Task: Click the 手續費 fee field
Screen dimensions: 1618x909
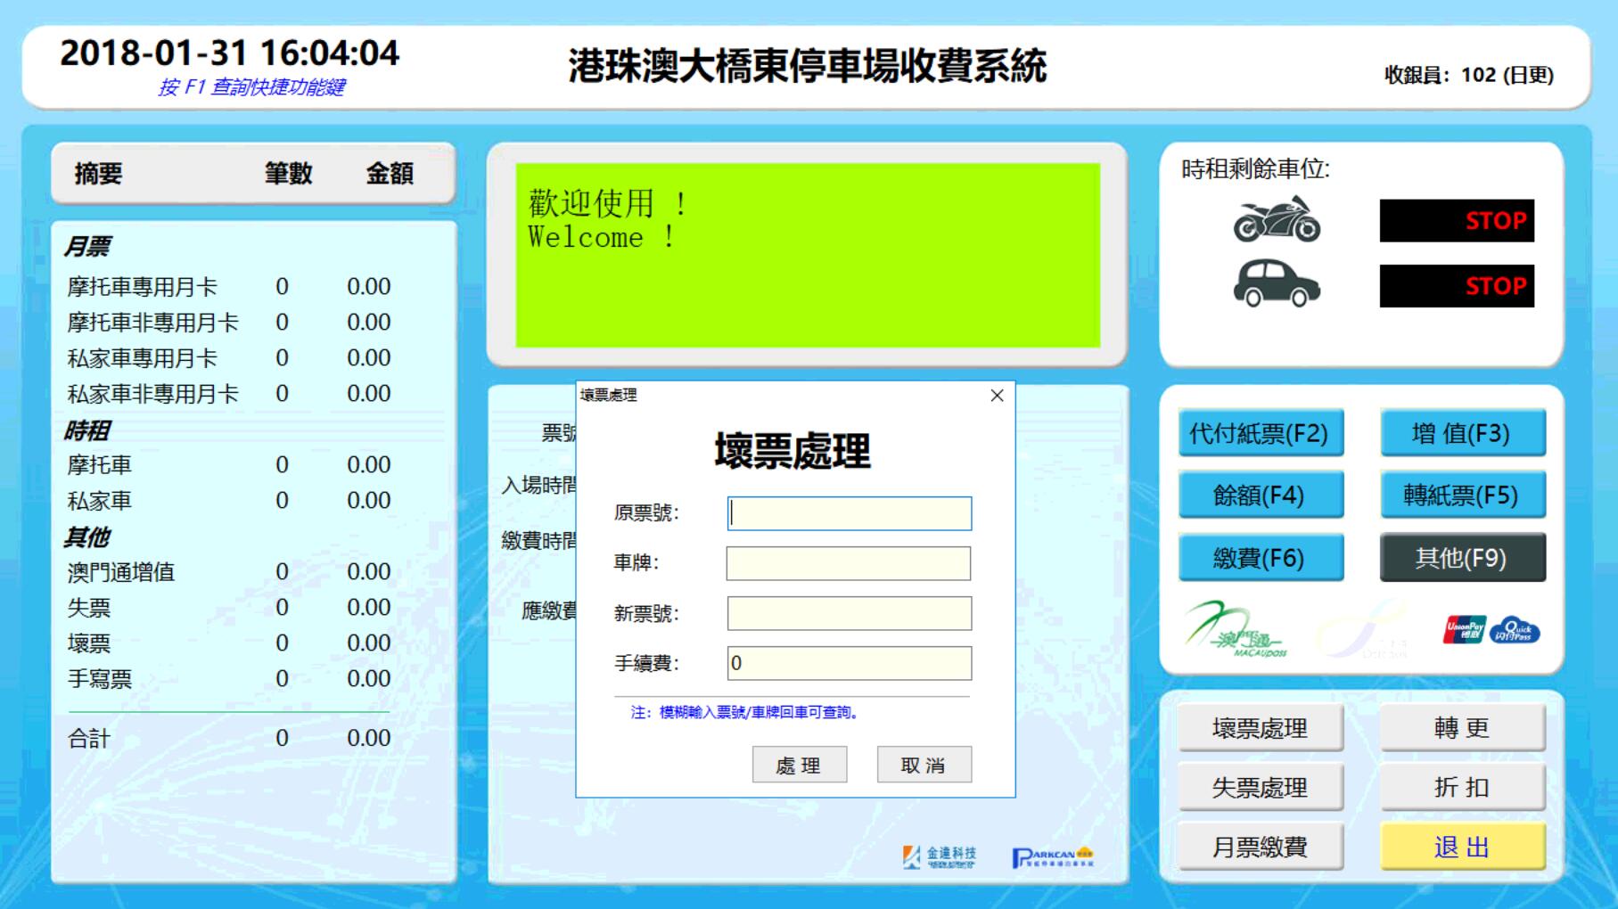Action: pyautogui.click(x=849, y=663)
